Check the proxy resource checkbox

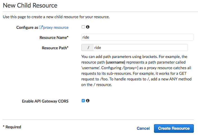[x=83, y=27]
